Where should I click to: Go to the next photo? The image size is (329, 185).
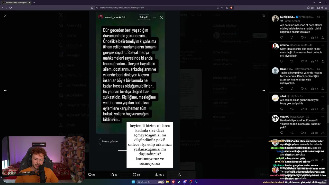(264, 90)
